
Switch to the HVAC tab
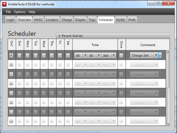[38, 20]
